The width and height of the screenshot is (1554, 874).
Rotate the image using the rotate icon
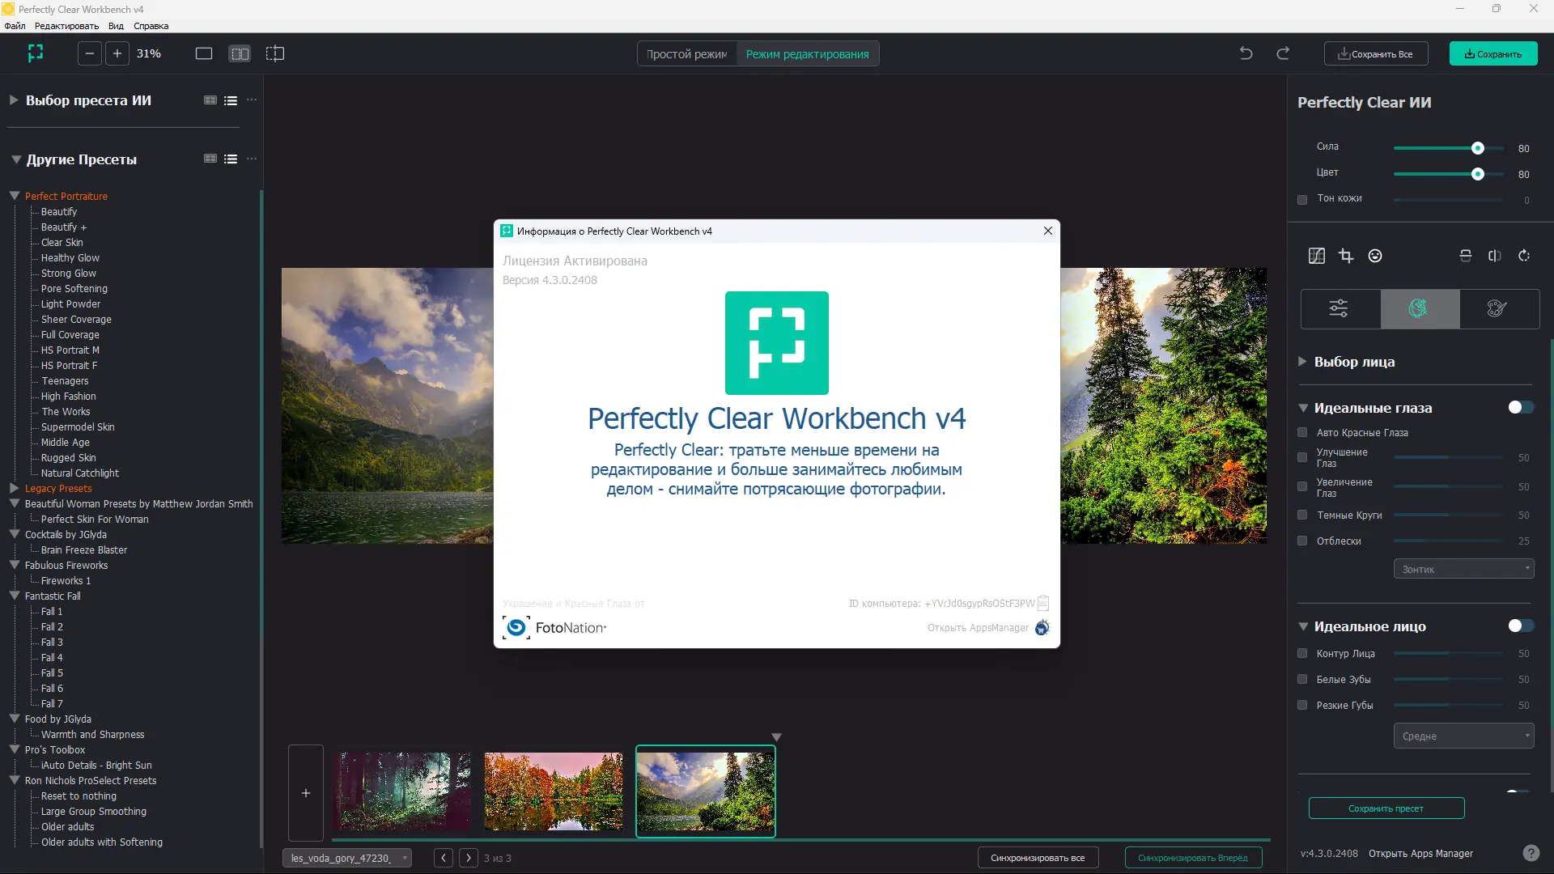pyautogui.click(x=1524, y=255)
